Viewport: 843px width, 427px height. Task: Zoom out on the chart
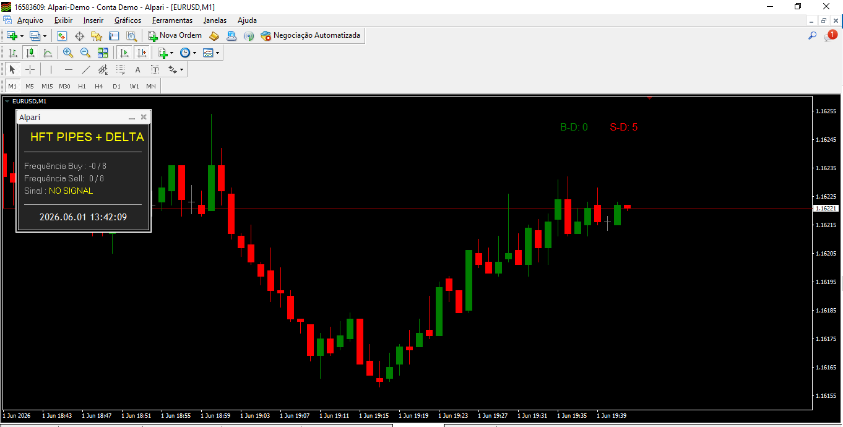[x=85, y=53]
